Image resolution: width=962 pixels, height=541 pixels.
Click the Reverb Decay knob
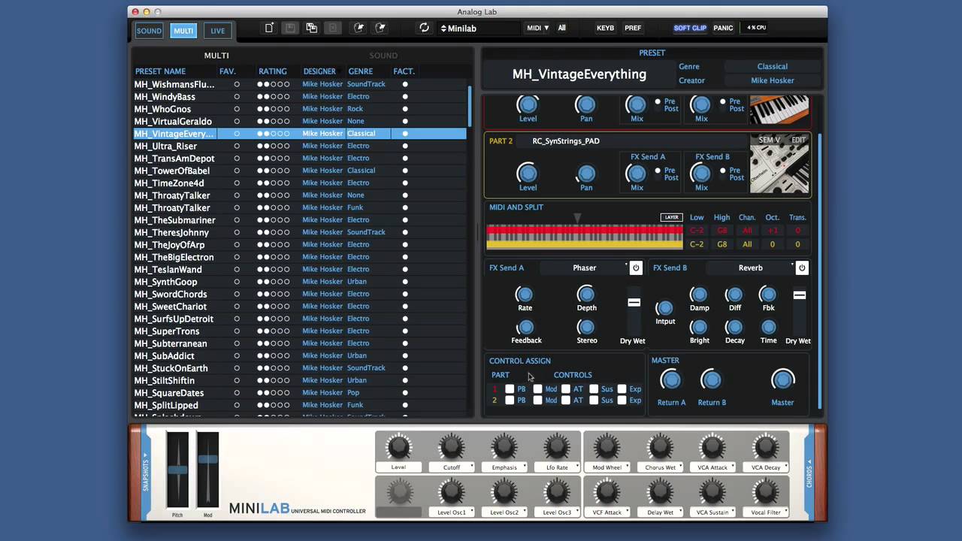(734, 327)
